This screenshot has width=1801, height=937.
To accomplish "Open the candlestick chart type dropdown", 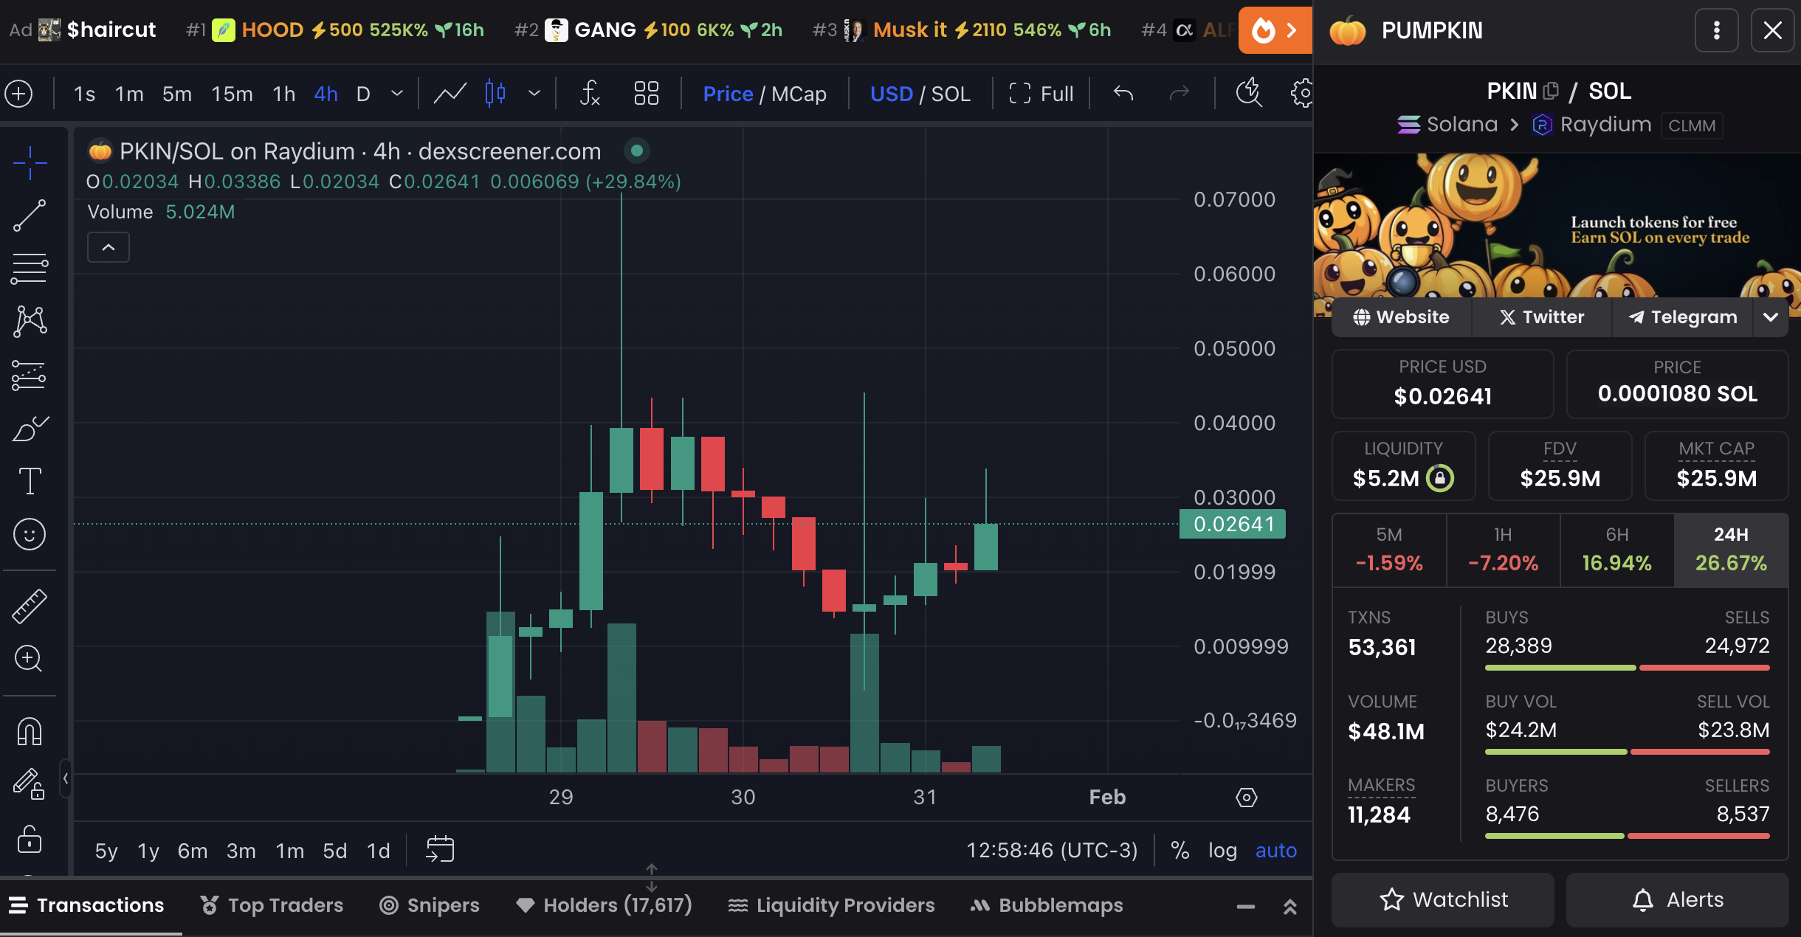I will point(534,94).
